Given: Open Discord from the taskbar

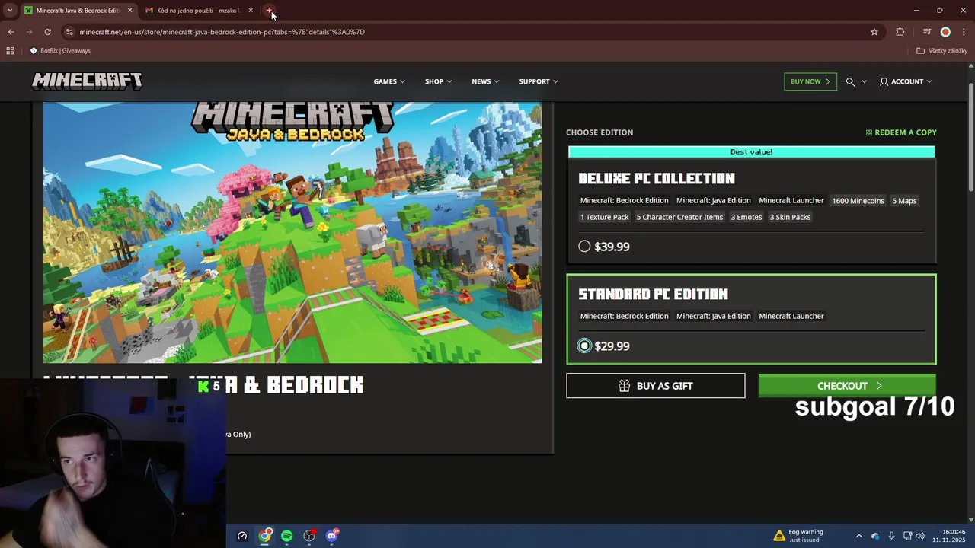Looking at the screenshot, I should click(331, 536).
